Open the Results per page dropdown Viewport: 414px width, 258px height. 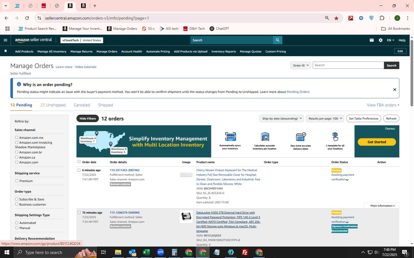(x=325, y=118)
